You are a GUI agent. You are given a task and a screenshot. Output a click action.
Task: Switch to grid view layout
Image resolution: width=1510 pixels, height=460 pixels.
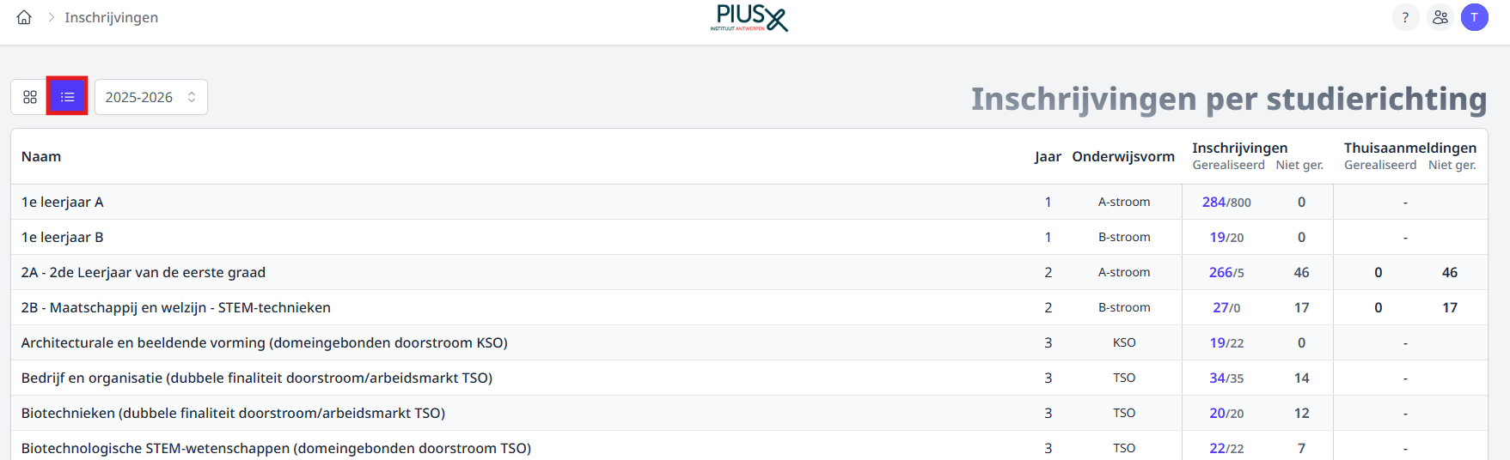[30, 97]
